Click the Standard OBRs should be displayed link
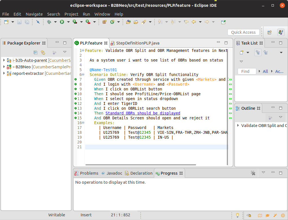Viewport: 288px width, 220px height. click(143, 113)
